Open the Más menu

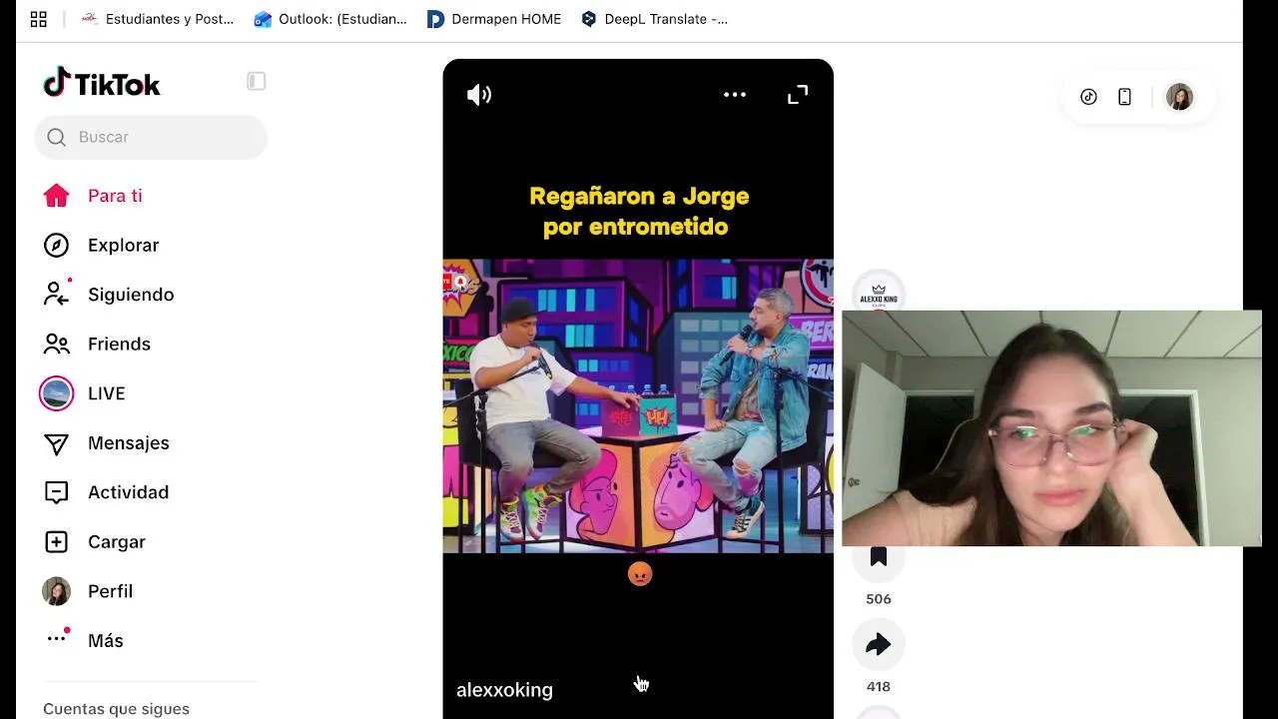click(x=84, y=641)
